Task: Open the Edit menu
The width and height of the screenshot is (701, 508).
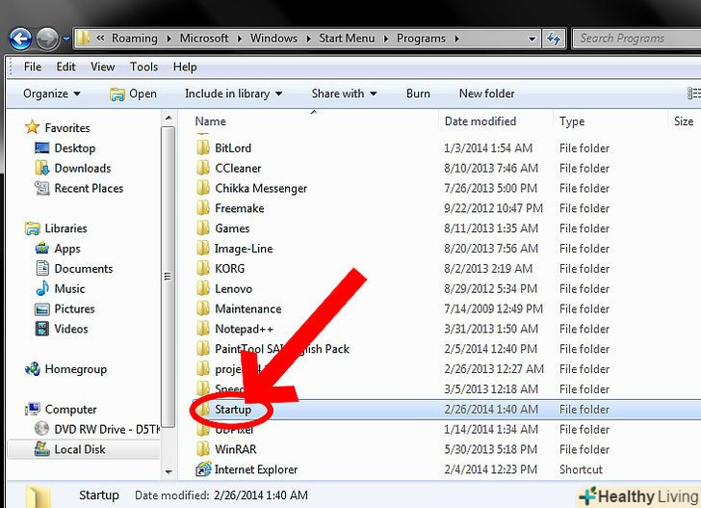Action: 65,67
